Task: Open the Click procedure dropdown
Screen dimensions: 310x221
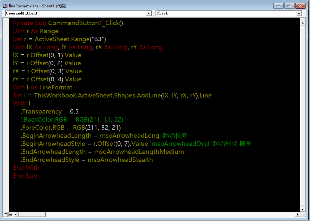Action: click(299, 14)
